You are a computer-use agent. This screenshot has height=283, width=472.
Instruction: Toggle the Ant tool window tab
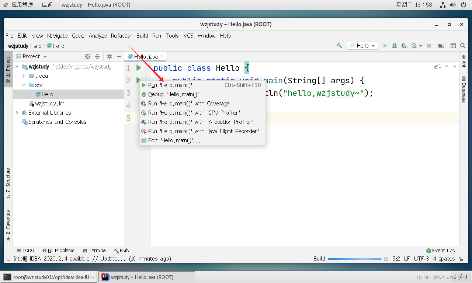point(464,61)
